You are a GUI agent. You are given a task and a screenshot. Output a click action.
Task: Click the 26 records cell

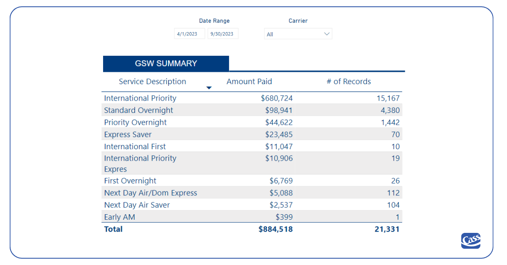tap(395, 181)
